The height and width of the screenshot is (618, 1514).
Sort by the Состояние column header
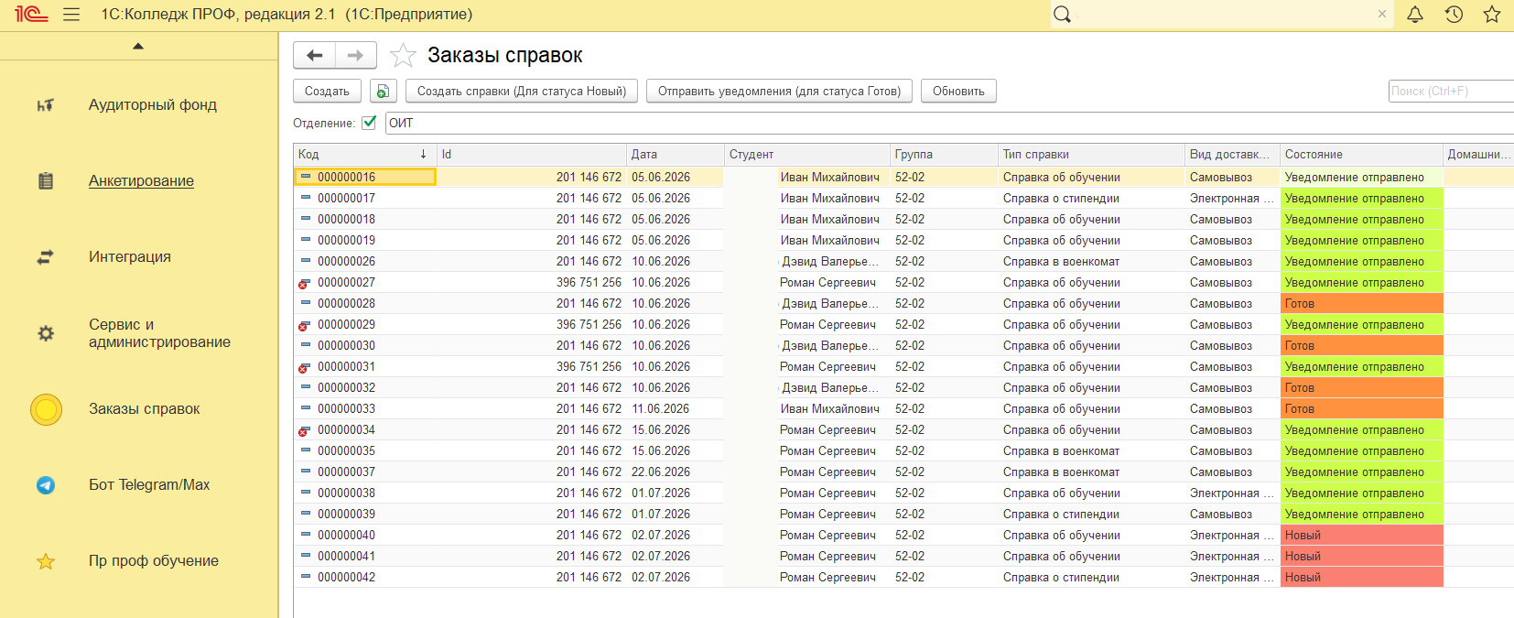coord(1360,154)
